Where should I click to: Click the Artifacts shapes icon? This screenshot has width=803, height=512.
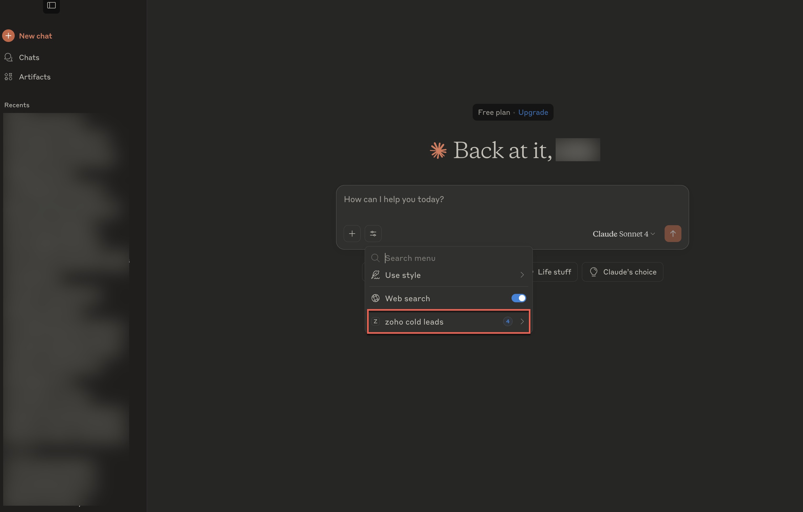click(8, 77)
